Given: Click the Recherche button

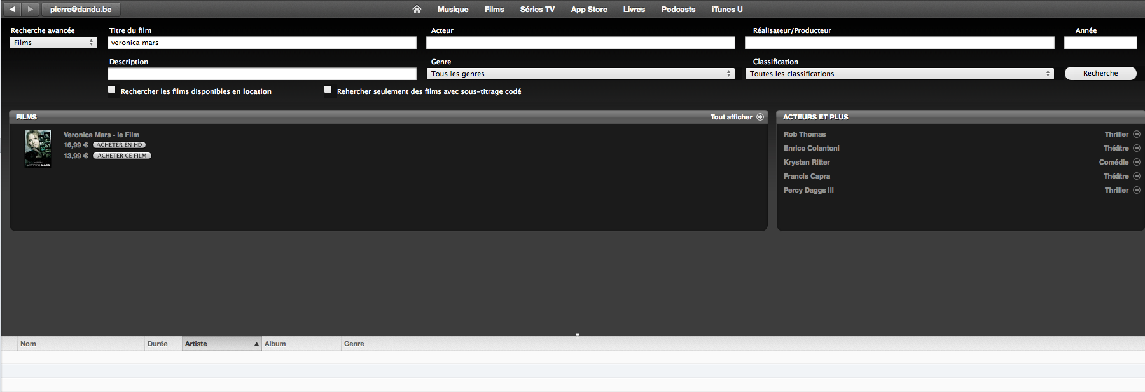Looking at the screenshot, I should [1100, 73].
